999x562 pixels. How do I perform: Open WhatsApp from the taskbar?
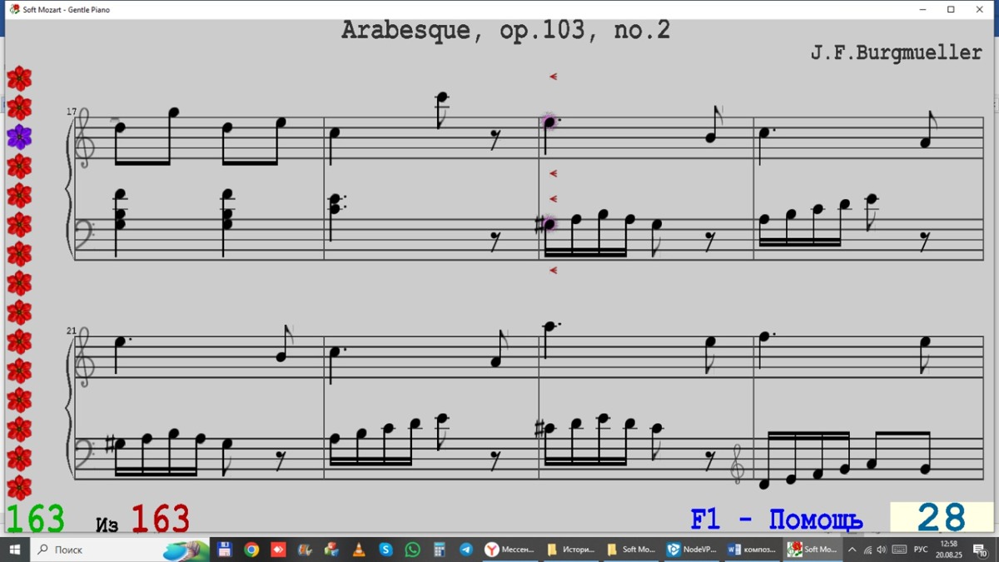412,550
